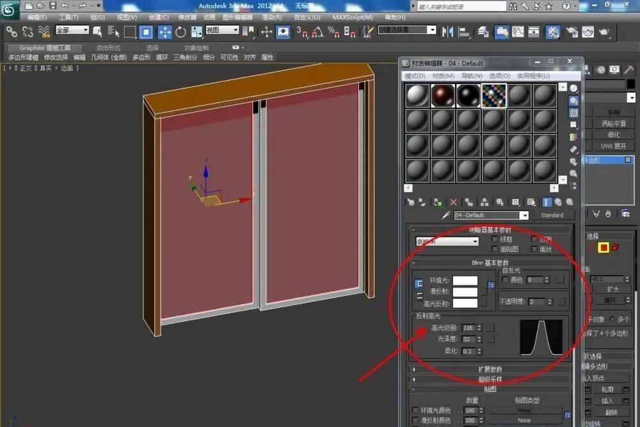
Task: Open Select by Name list icon
Action: [113, 32]
